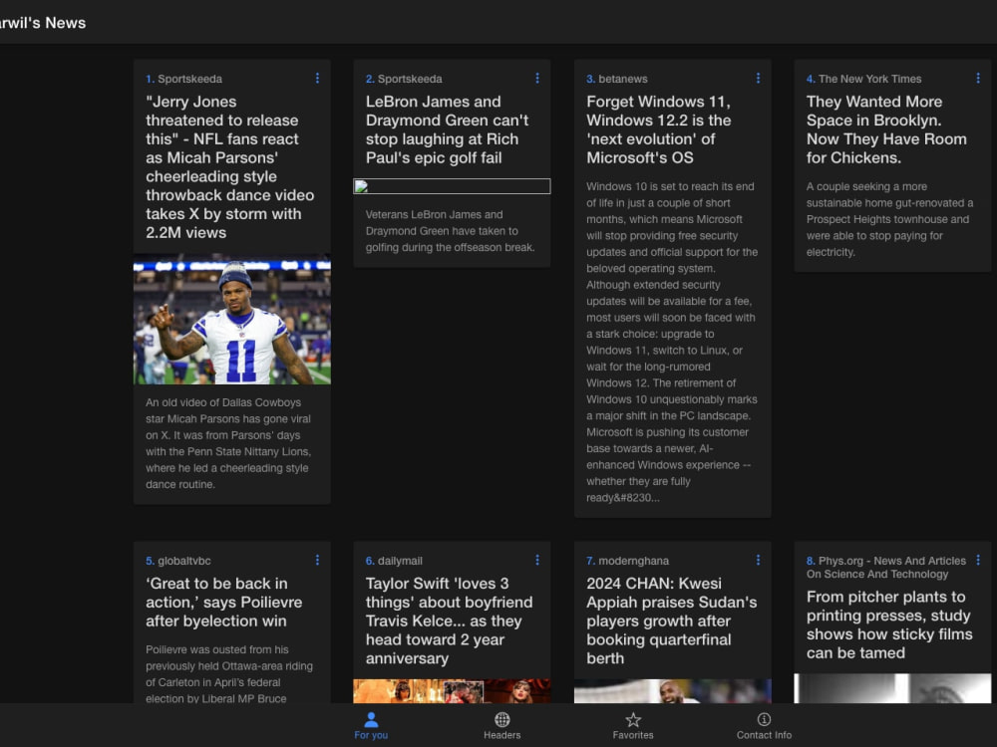
Task: Open three-dot menu on LeBron James article
Action: pos(537,78)
